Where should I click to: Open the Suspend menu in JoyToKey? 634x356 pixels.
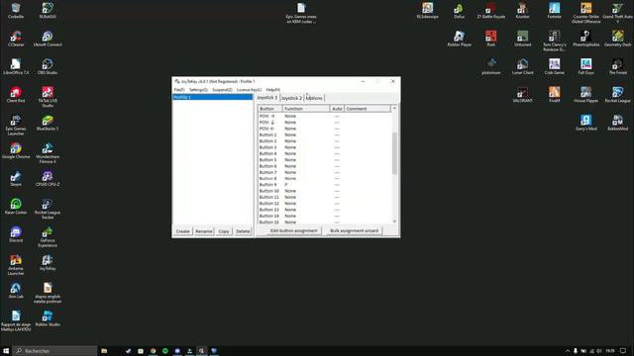[x=222, y=90]
